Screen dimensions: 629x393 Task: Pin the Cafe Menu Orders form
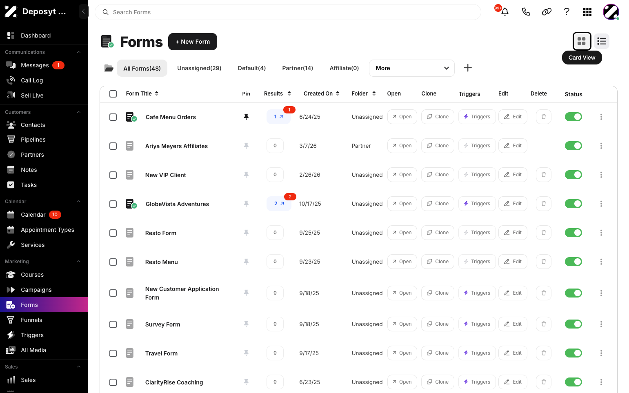[x=246, y=117]
